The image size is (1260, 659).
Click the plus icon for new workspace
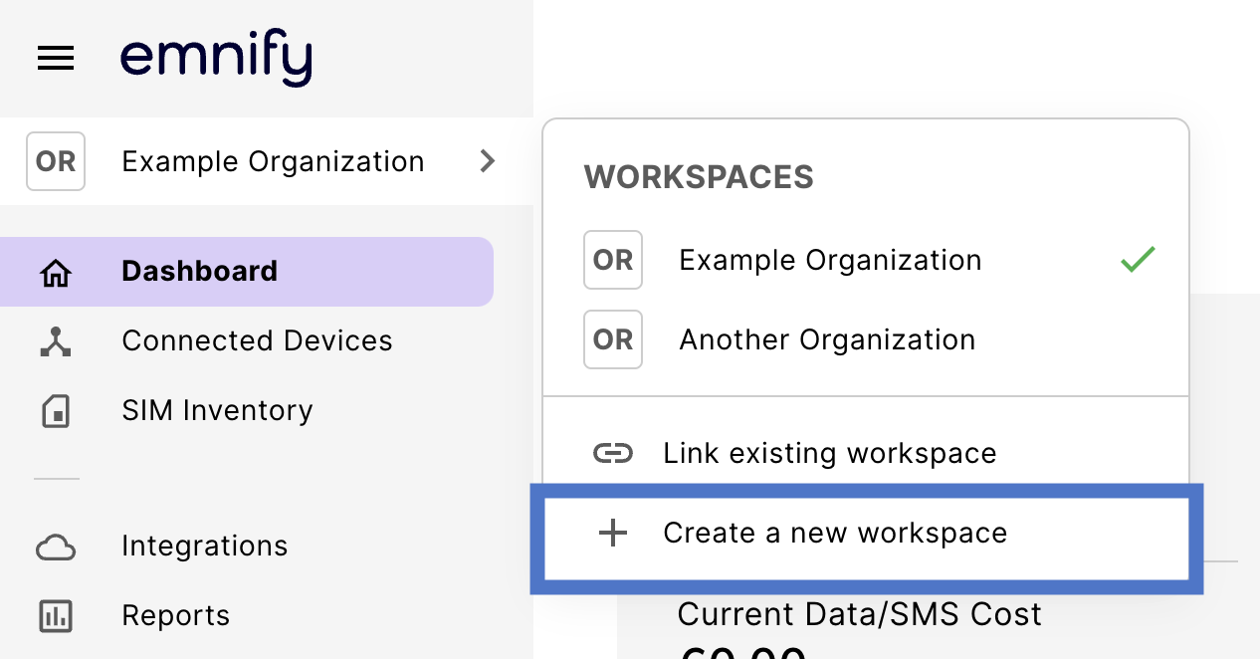[612, 534]
